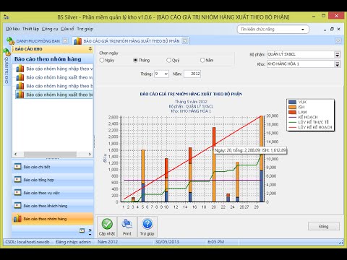347x260 pixels.
Task: Click the Đóng button
Action: [x=324, y=226]
